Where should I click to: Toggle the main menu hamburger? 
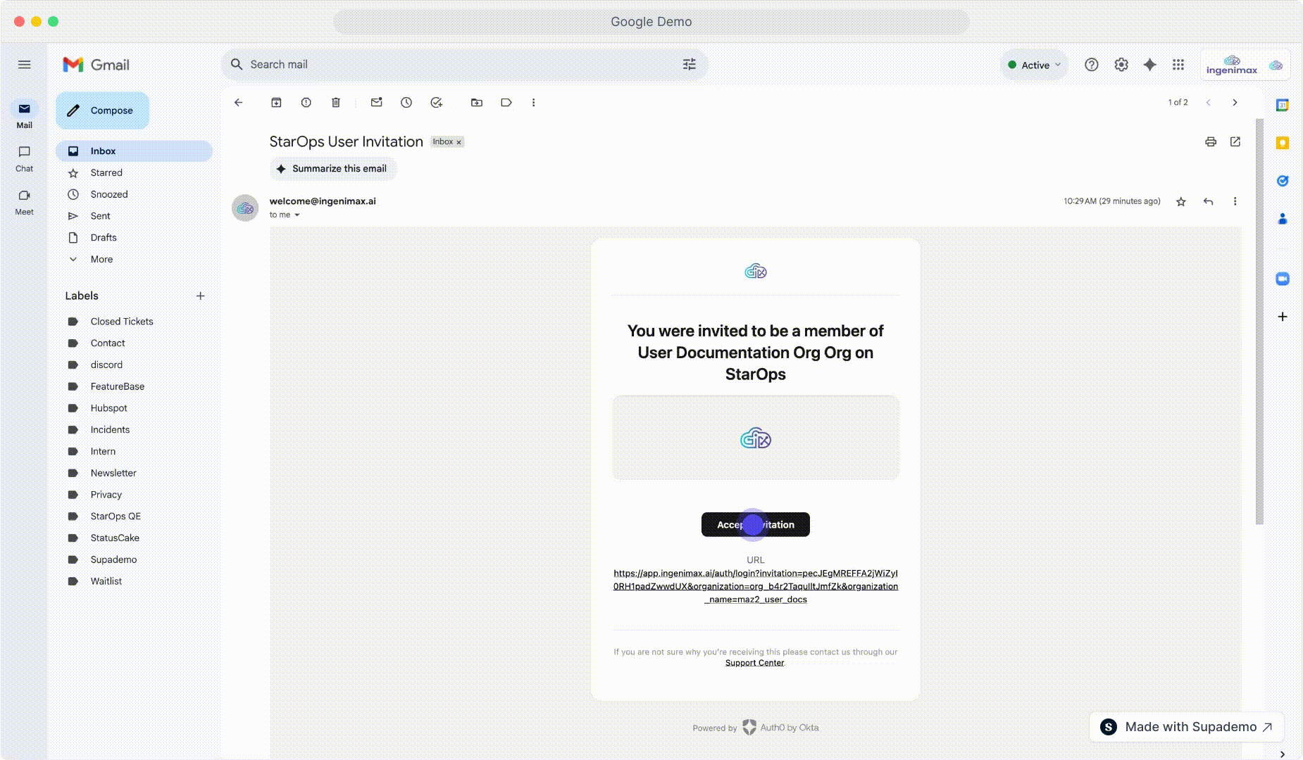pyautogui.click(x=25, y=65)
